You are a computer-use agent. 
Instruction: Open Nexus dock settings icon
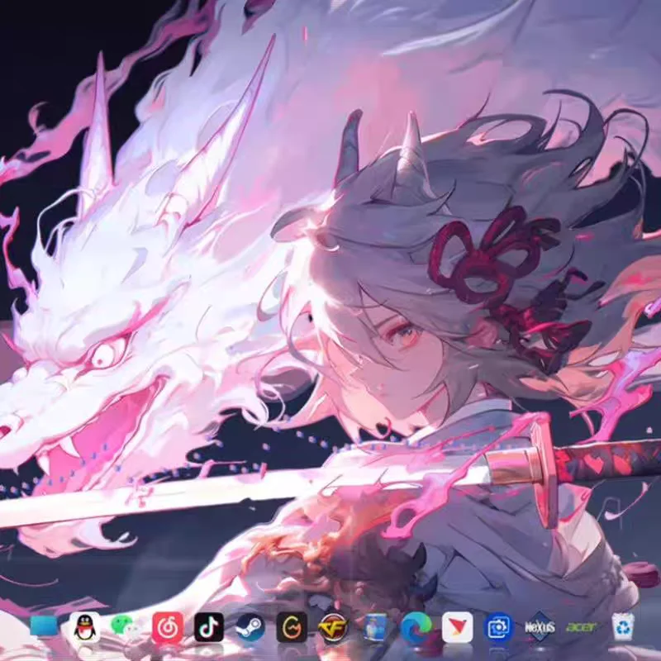pos(540,627)
